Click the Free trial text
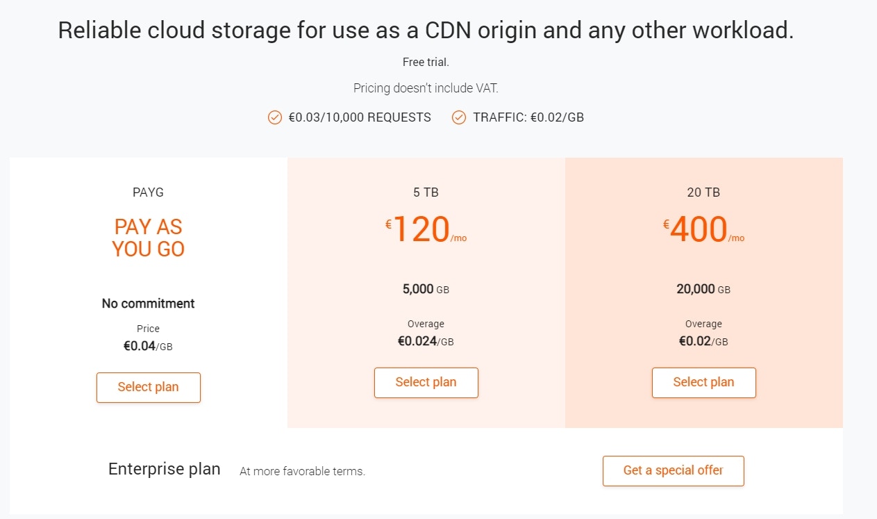877x519 pixels. point(426,62)
